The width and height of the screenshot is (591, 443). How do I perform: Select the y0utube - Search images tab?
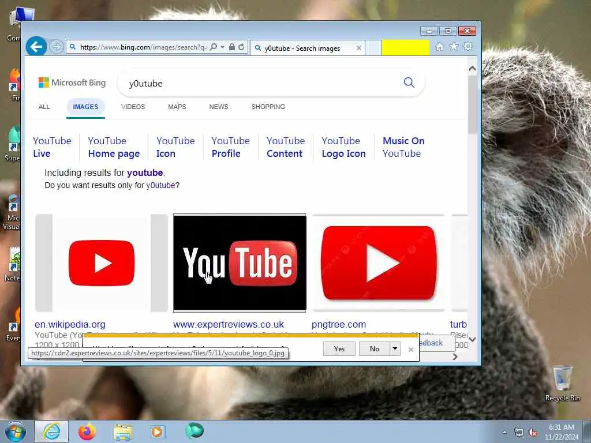pos(307,48)
